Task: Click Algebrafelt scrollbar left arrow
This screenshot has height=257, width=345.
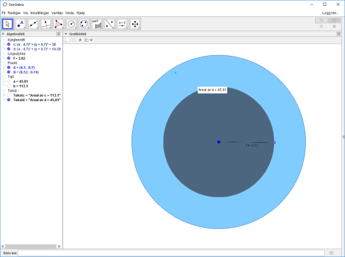Action: tap(3, 246)
